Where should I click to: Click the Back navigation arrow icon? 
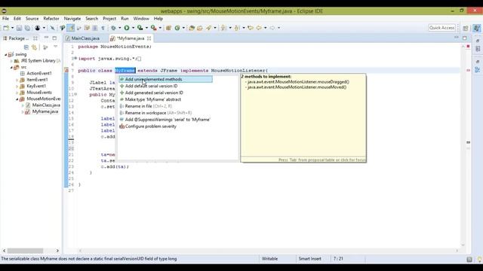(x=259, y=28)
